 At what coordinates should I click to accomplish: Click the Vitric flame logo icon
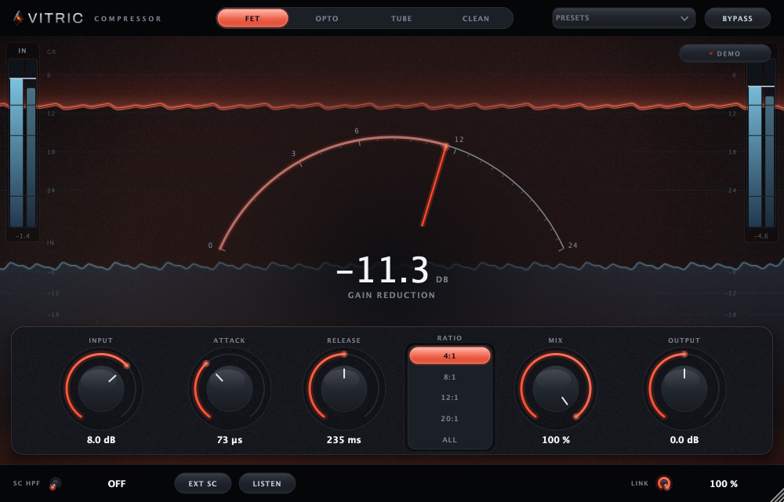(x=18, y=18)
